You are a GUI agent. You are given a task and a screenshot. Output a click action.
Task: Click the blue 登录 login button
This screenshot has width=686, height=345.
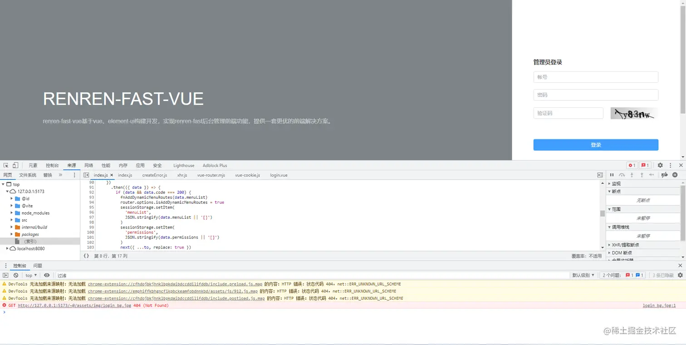596,145
